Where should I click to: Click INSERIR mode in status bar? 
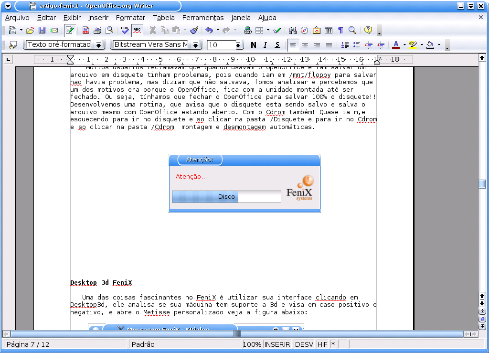coord(277,344)
